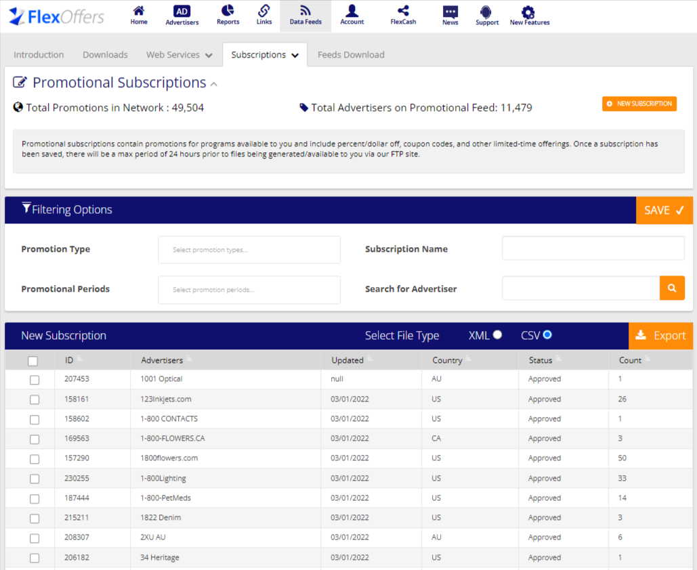Check the 1001 Optical row checkbox

35,380
